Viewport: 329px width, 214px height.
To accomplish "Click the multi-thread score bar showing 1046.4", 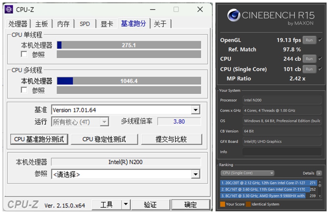I will point(129,81).
